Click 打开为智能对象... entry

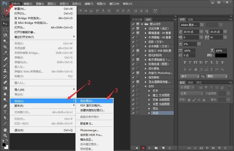[43, 32]
